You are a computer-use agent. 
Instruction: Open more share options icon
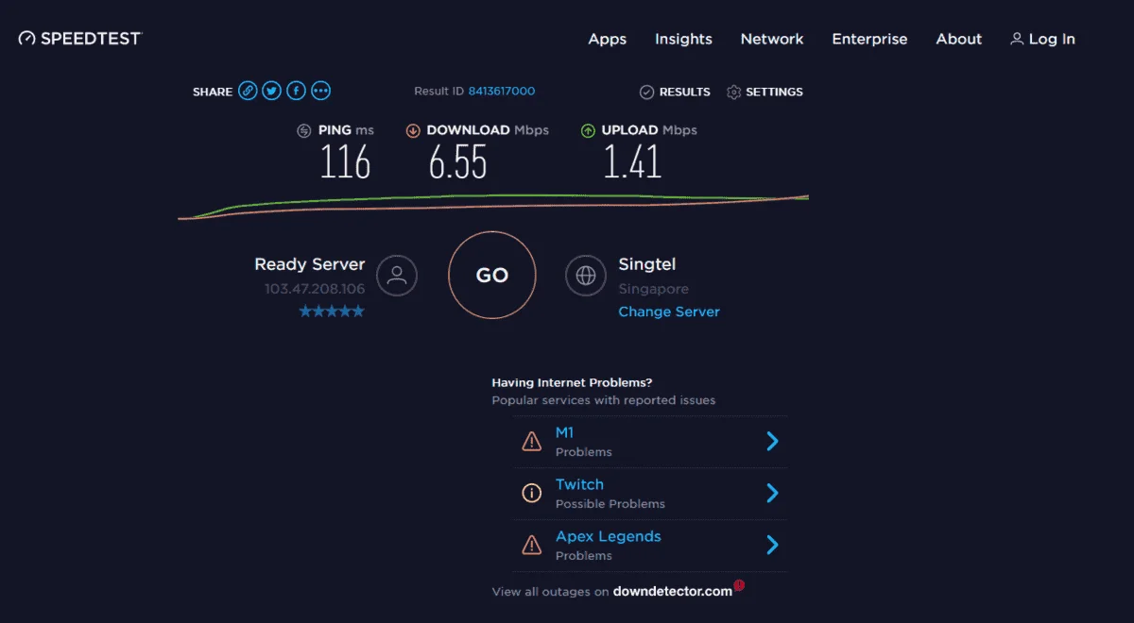click(x=321, y=91)
